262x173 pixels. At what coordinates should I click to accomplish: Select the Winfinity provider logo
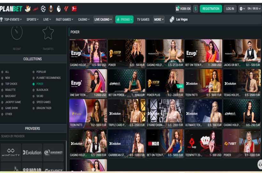(x=11, y=152)
